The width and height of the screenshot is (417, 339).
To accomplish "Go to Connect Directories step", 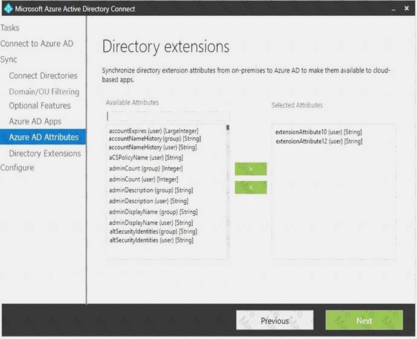I will pyautogui.click(x=43, y=76).
